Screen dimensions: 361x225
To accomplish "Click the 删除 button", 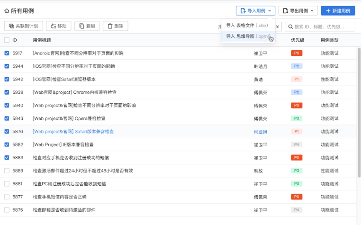I will tap(115, 26).
